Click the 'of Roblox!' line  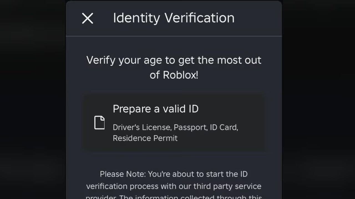174,75
